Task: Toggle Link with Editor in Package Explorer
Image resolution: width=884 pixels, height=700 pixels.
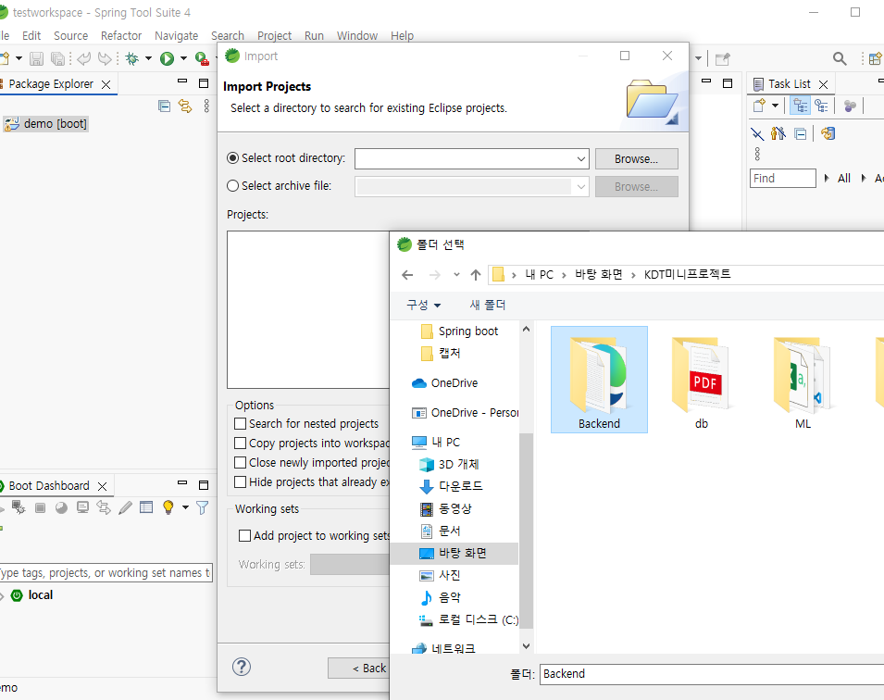Action: click(x=185, y=106)
